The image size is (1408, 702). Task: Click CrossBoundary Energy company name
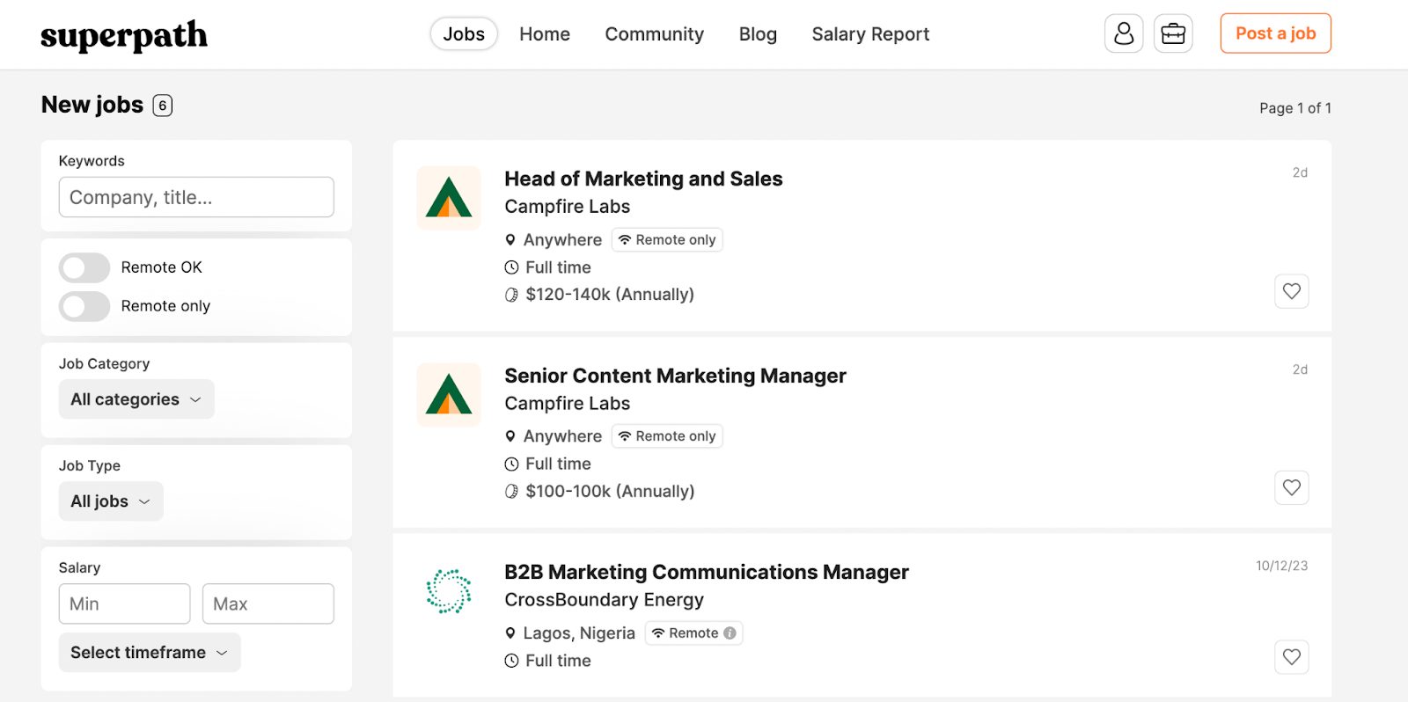604,600
